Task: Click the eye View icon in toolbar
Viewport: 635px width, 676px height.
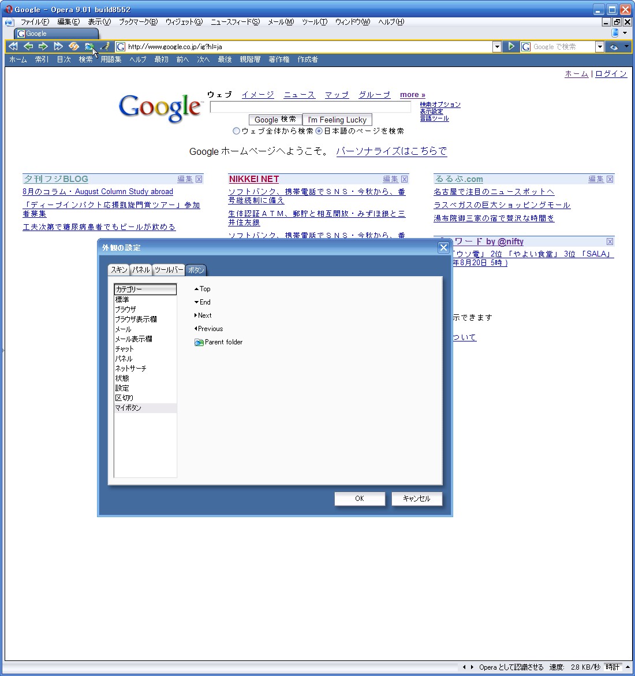Action: pos(614,47)
